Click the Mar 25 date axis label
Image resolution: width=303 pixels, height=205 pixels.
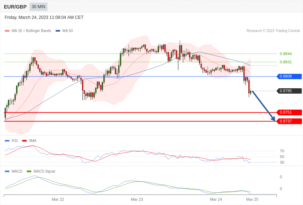252,199
